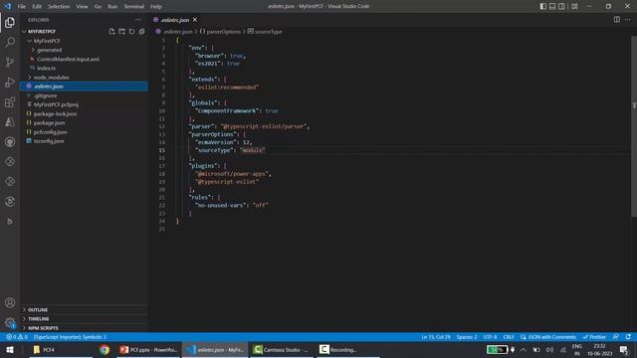Open the Edit menu

point(37,6)
